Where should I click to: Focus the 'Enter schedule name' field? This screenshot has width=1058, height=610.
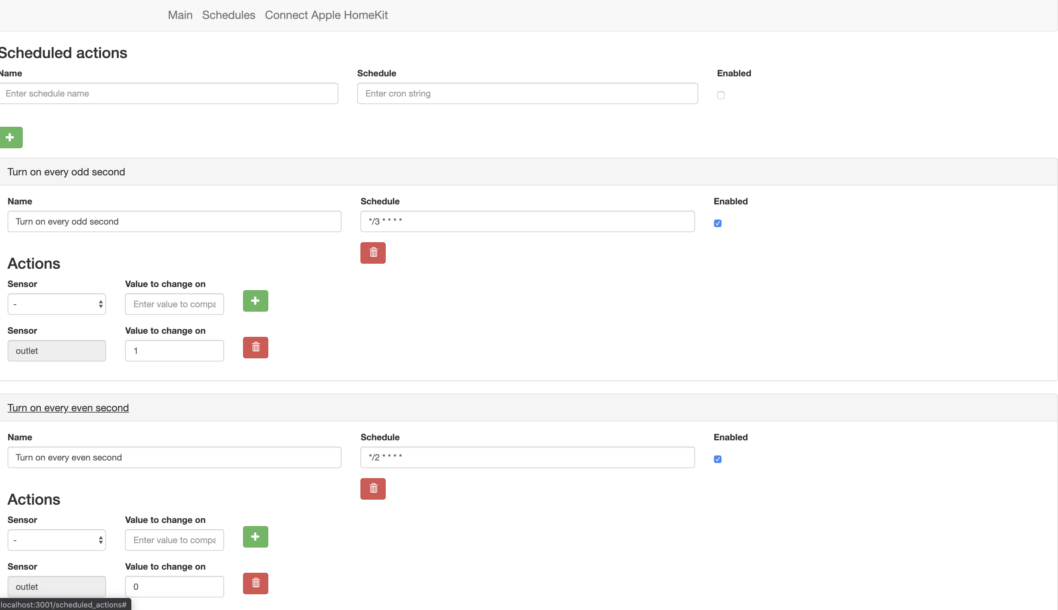click(x=169, y=93)
